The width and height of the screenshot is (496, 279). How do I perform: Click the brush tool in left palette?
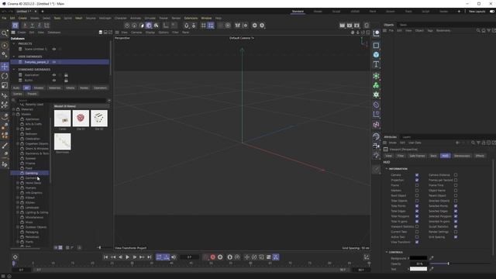[x=5, y=146]
